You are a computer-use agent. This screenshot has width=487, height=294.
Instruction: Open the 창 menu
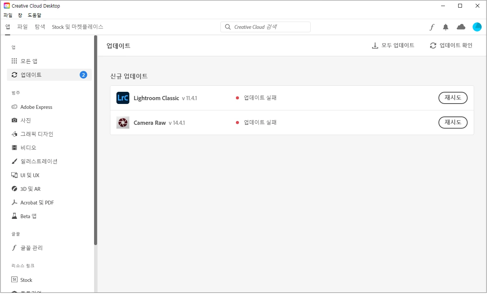click(20, 15)
